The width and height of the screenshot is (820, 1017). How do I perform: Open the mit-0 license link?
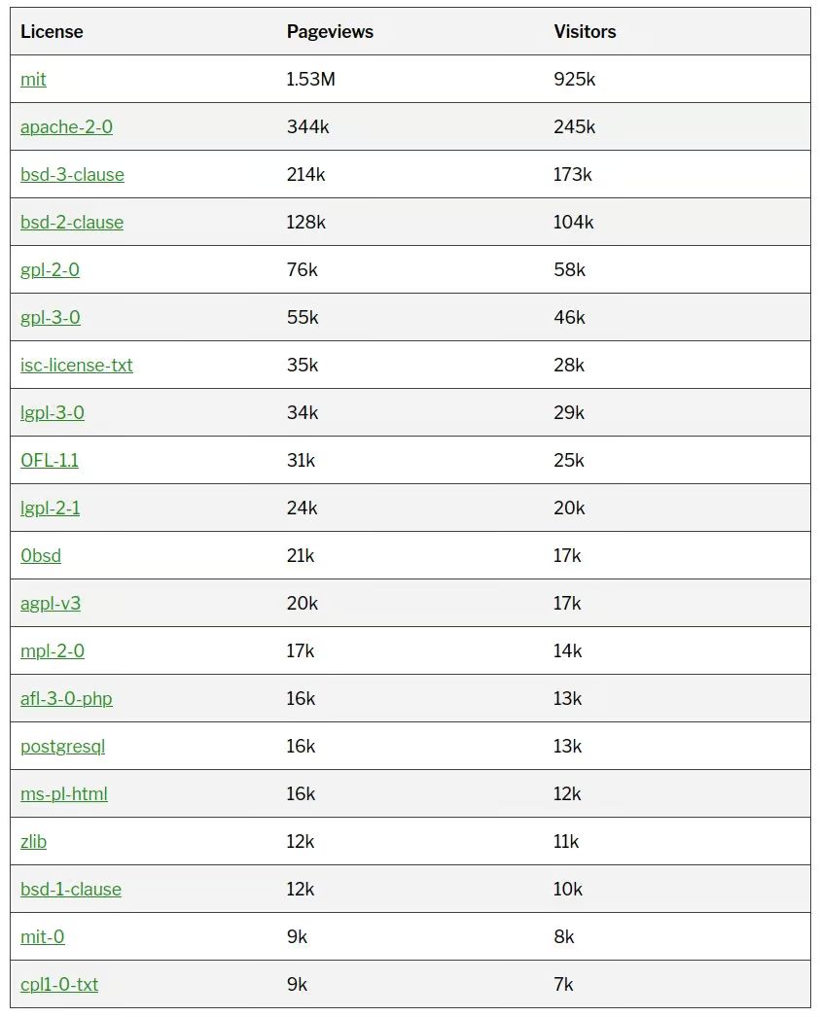coord(43,937)
